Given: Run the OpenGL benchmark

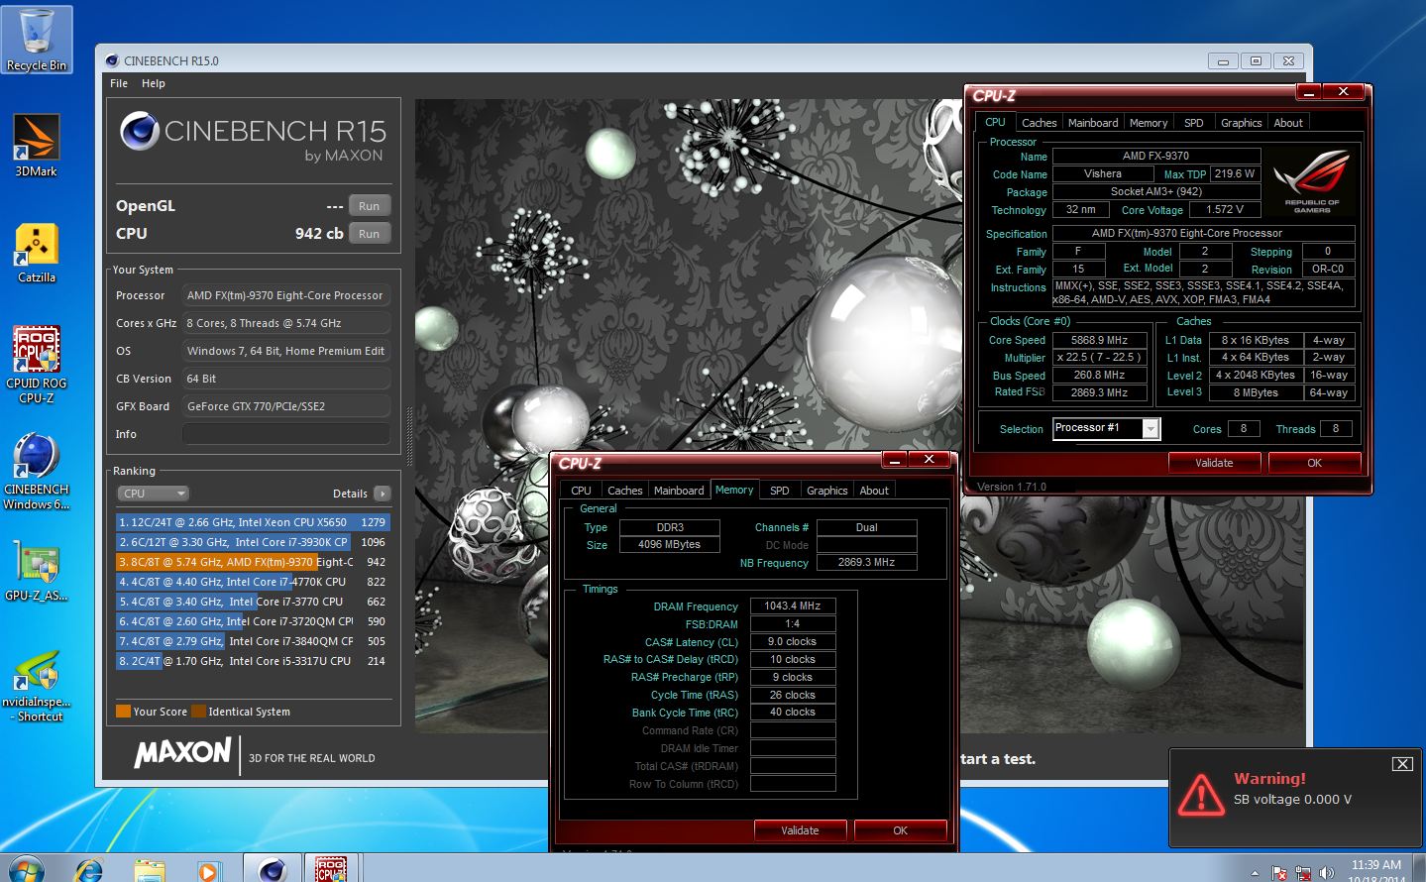Looking at the screenshot, I should click(x=370, y=205).
